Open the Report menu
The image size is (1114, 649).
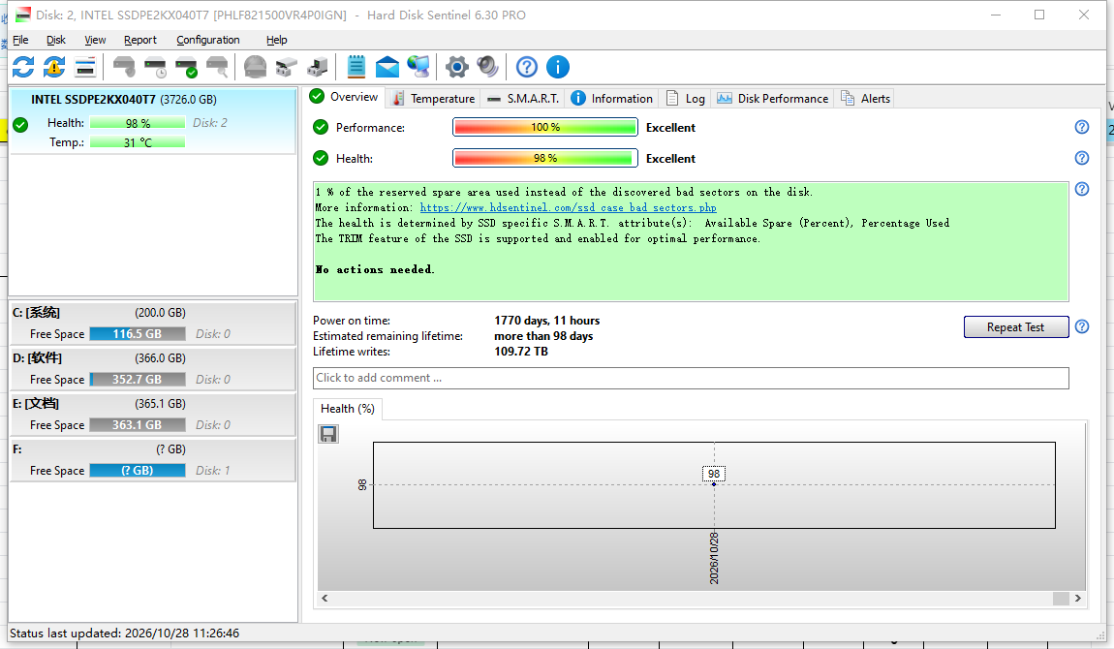[139, 40]
